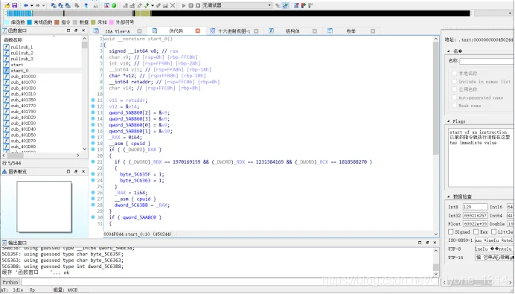Collapse the Flags section
The image size is (515, 294).
coord(449,121)
